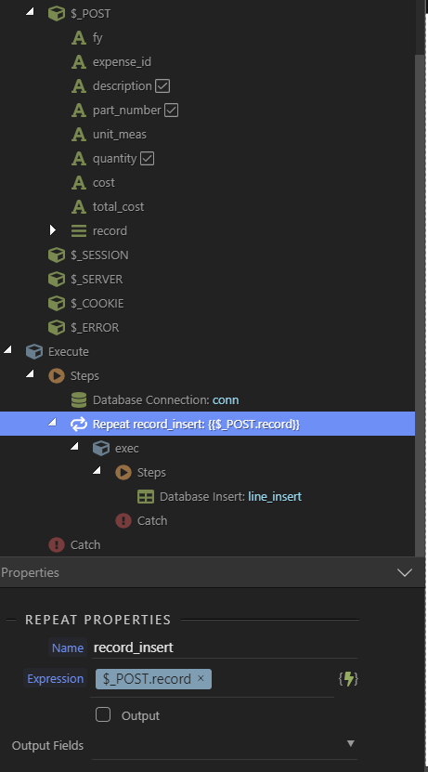The height and width of the screenshot is (772, 428).
Task: Click the Database Connection cylinder icon
Action: 79,399
